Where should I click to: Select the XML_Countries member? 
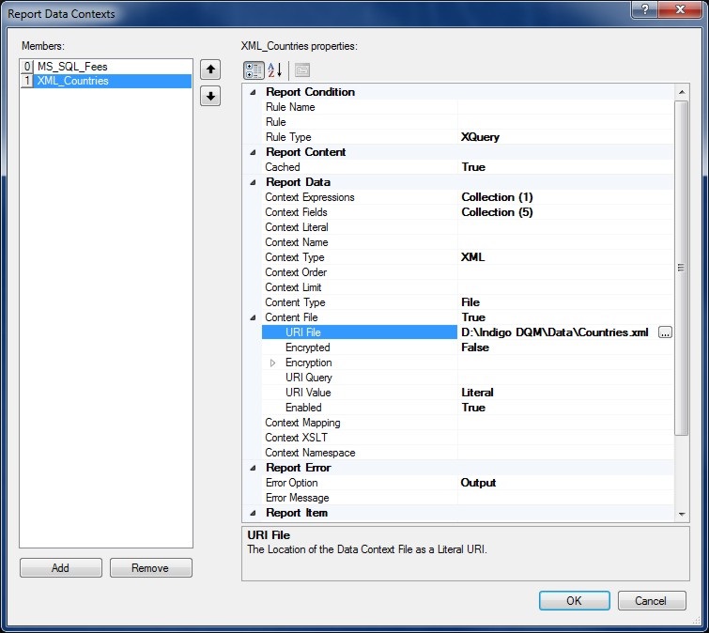(x=73, y=81)
